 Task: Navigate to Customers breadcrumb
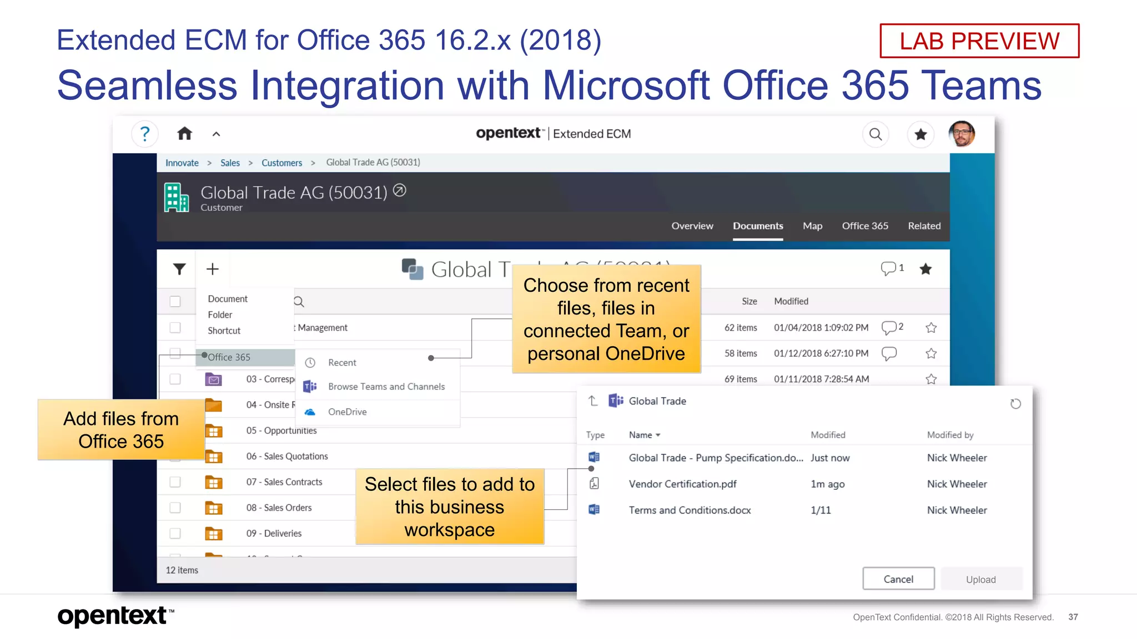click(x=281, y=163)
